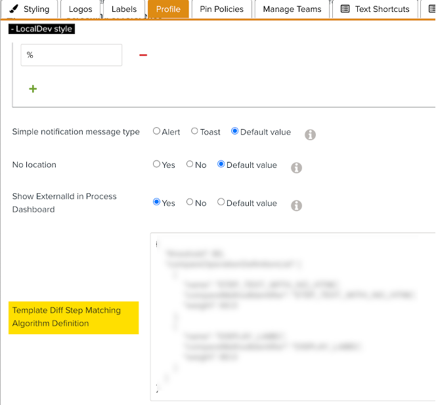Viewport: 436px width, 405px height.
Task: Switch to the Labels tab
Action: tap(123, 9)
